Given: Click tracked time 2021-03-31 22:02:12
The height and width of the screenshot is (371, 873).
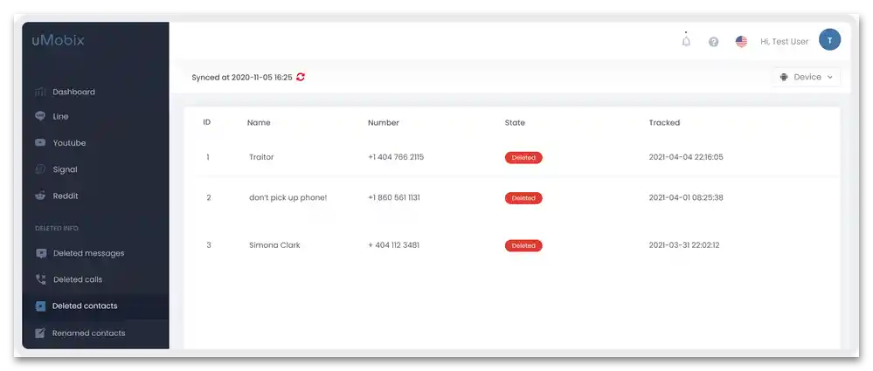Looking at the screenshot, I should [684, 244].
